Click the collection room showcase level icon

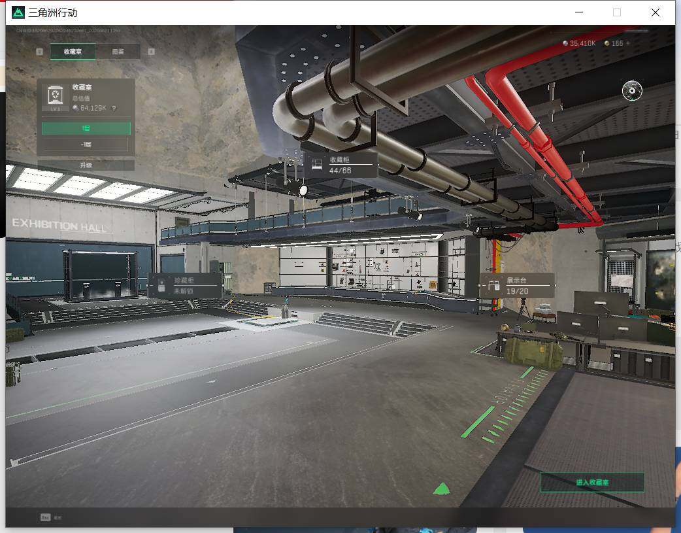click(x=55, y=97)
